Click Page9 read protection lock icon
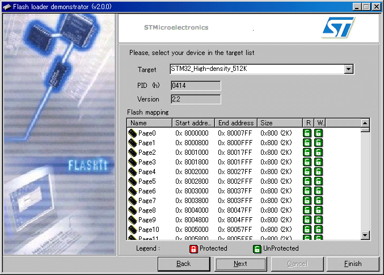Image resolution: width=384 pixels, height=275 pixels. coord(307,219)
